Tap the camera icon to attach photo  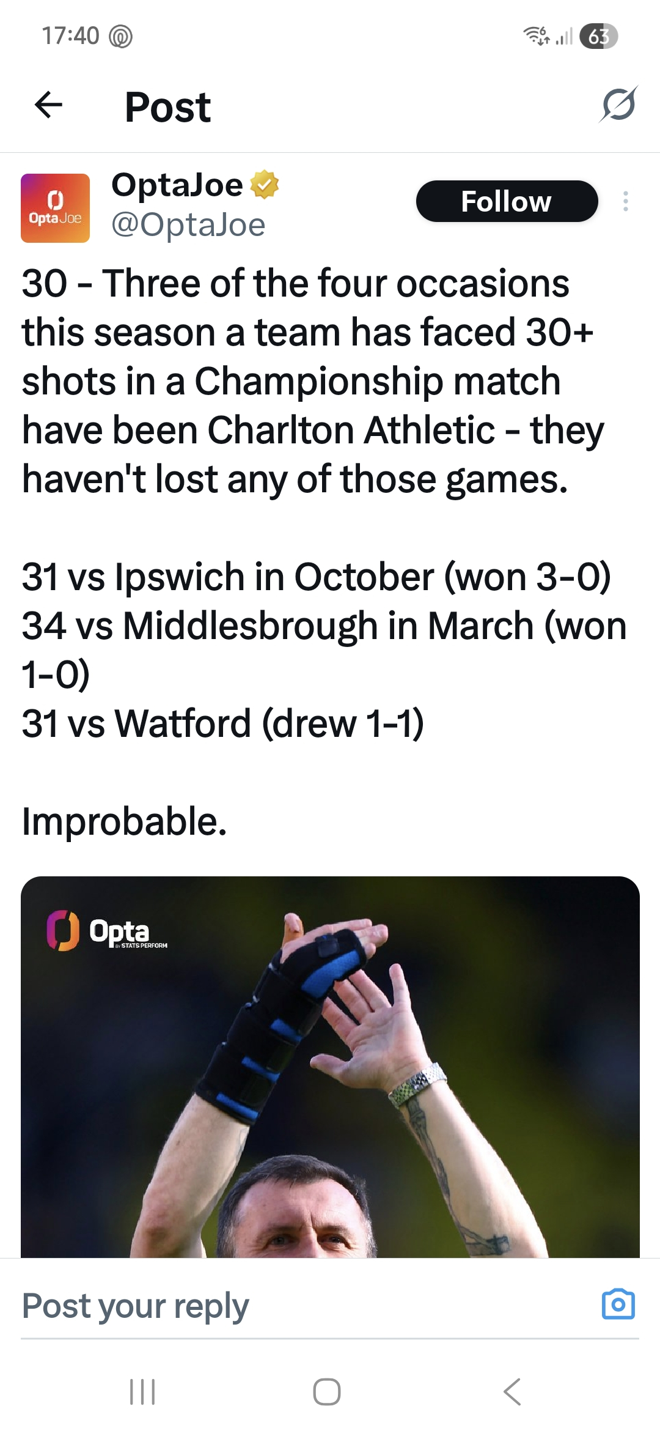(618, 1304)
